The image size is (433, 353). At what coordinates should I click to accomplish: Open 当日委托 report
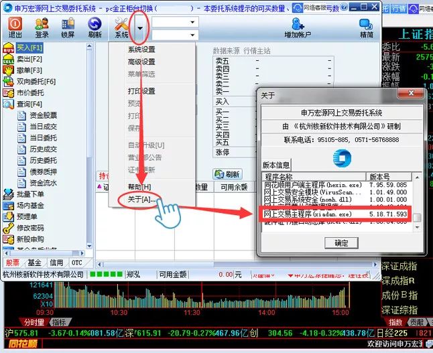[x=43, y=138]
